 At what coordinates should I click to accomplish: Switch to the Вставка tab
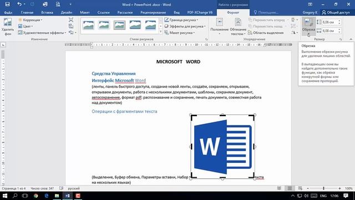coord(47,12)
